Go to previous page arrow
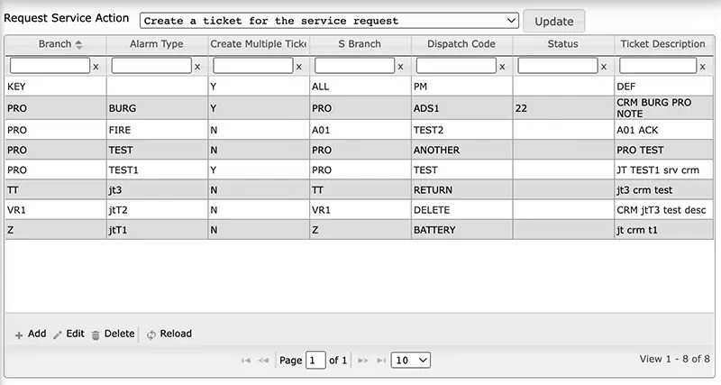 click(x=263, y=360)
